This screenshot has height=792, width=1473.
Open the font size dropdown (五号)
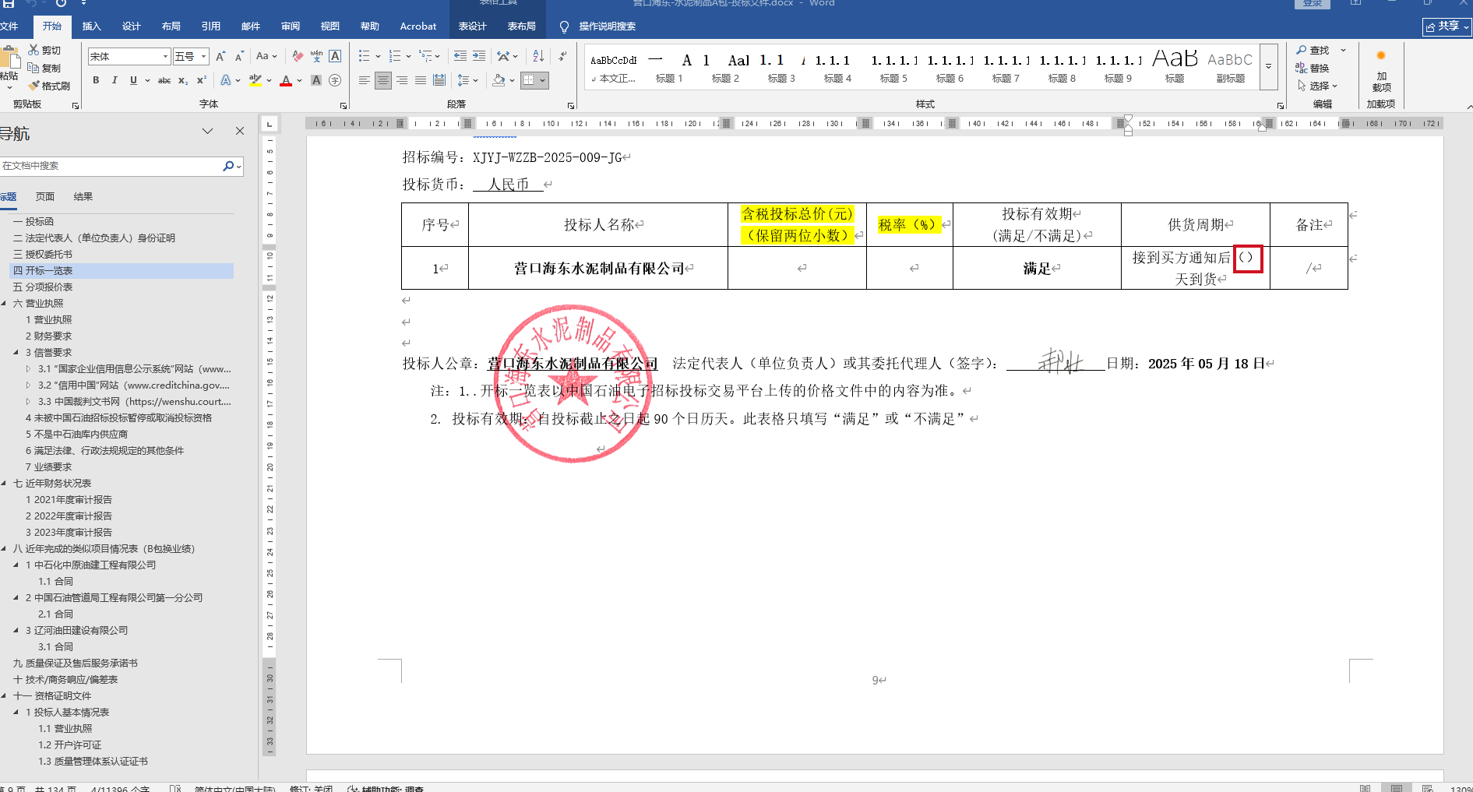(204, 56)
